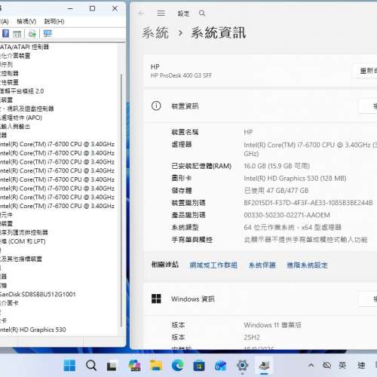
Task: Click the 25H2 version value
Action: coord(252,337)
